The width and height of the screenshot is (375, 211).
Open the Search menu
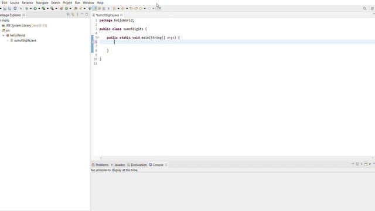[x=56, y=2]
